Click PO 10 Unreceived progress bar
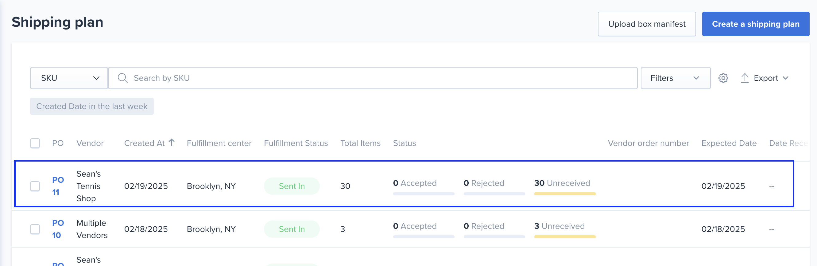817x266 pixels. click(565, 237)
